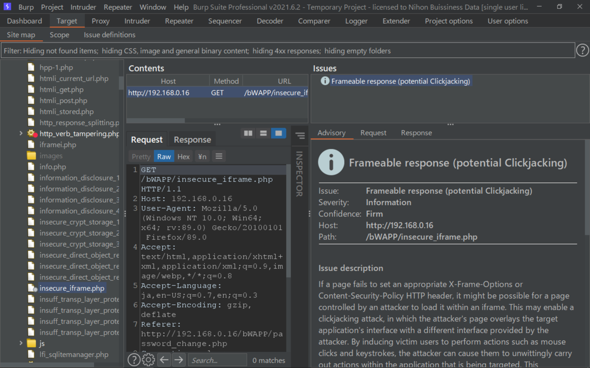This screenshot has width=590, height=368.
Task: Select the Advisory tab
Action: pos(331,133)
